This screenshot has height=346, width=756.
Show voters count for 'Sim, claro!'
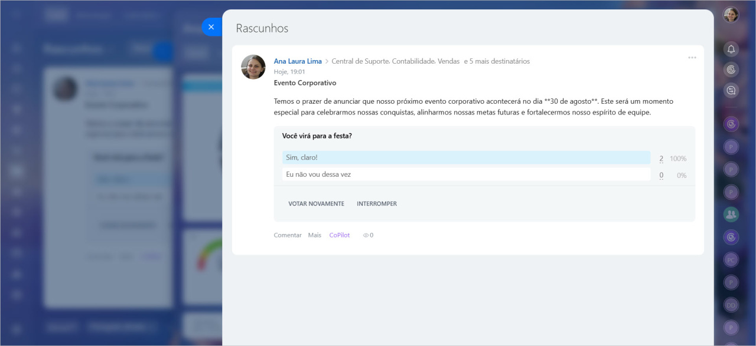pyautogui.click(x=661, y=159)
